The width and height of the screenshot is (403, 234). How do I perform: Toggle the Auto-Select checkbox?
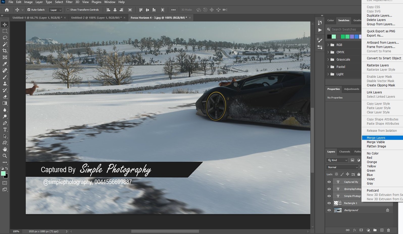point(29,10)
